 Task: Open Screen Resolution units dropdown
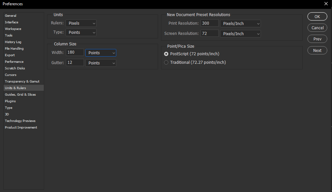pyautogui.click(x=240, y=34)
